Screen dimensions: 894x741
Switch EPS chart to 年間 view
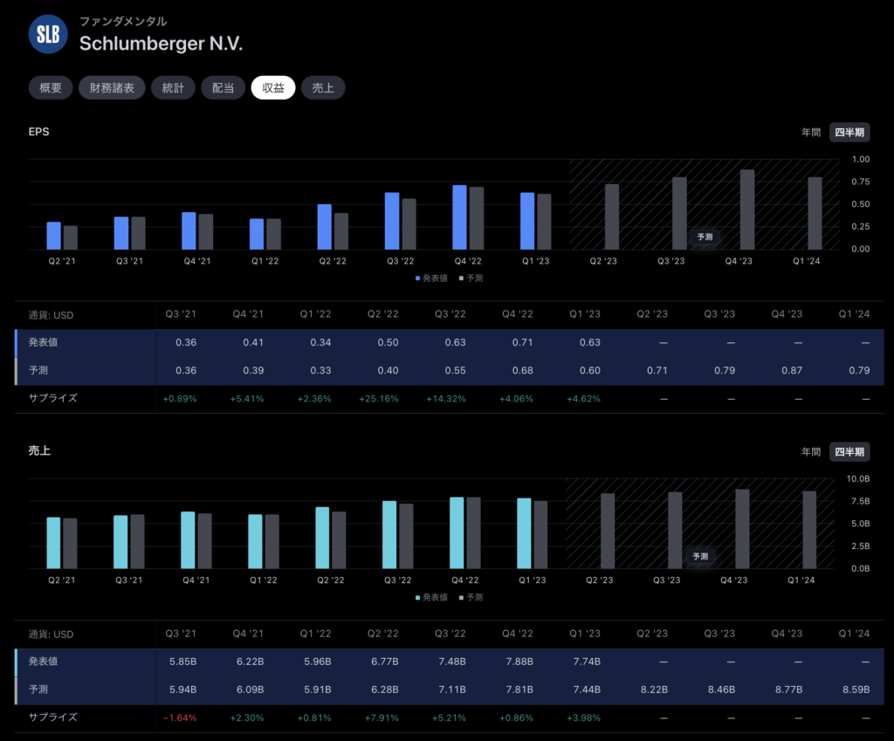pyautogui.click(x=811, y=133)
